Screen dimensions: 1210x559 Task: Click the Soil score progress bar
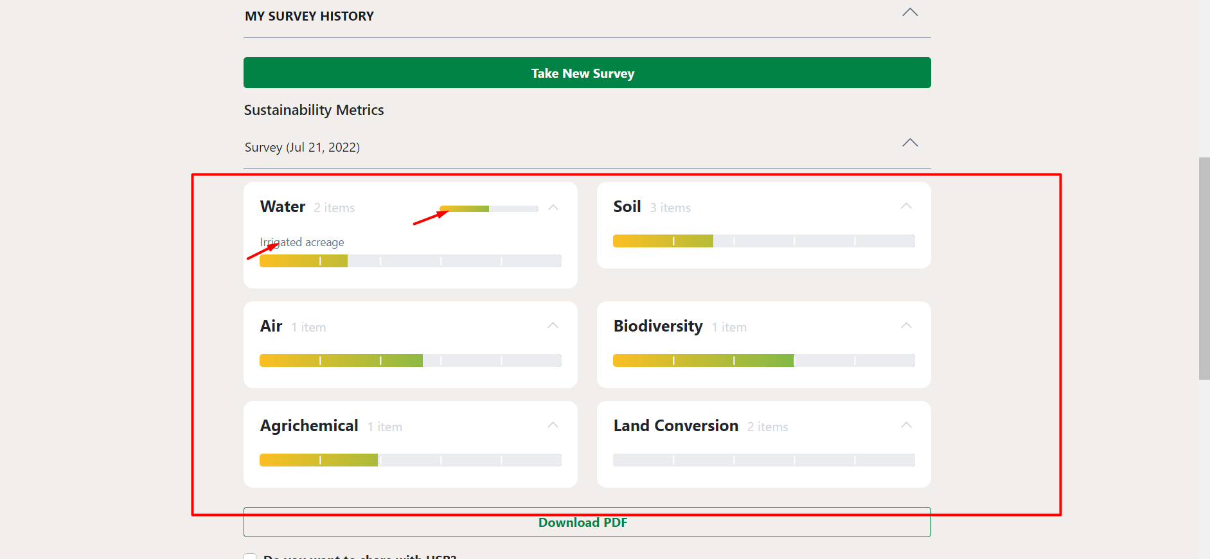763,241
